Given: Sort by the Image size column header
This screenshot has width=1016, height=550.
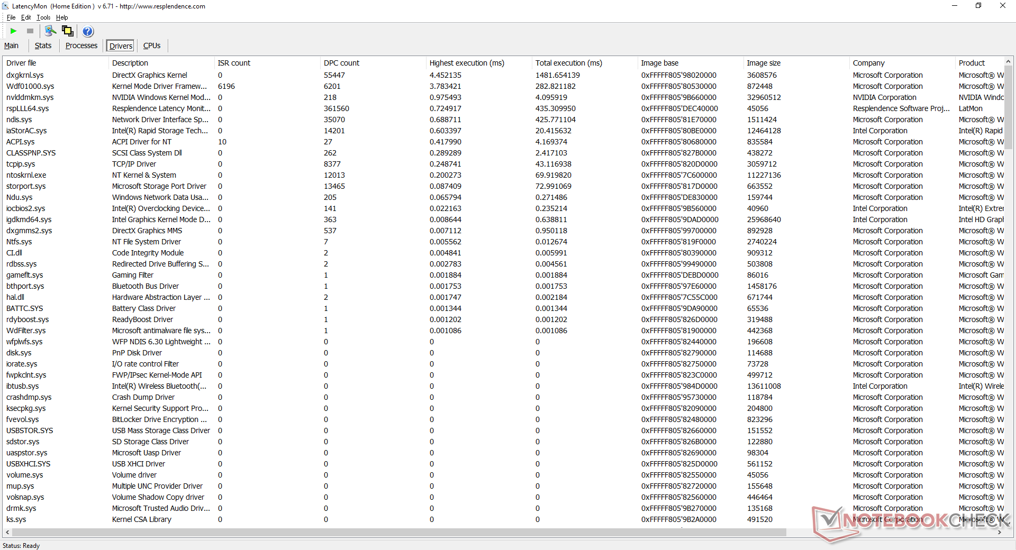Looking at the screenshot, I should (796, 63).
